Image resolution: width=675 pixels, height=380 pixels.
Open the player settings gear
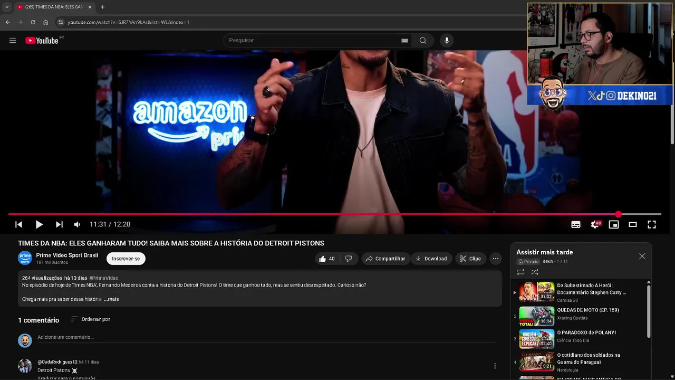pyautogui.click(x=595, y=224)
